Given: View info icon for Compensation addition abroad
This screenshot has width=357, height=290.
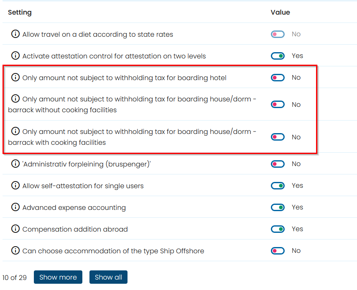Looking at the screenshot, I should point(15,229).
